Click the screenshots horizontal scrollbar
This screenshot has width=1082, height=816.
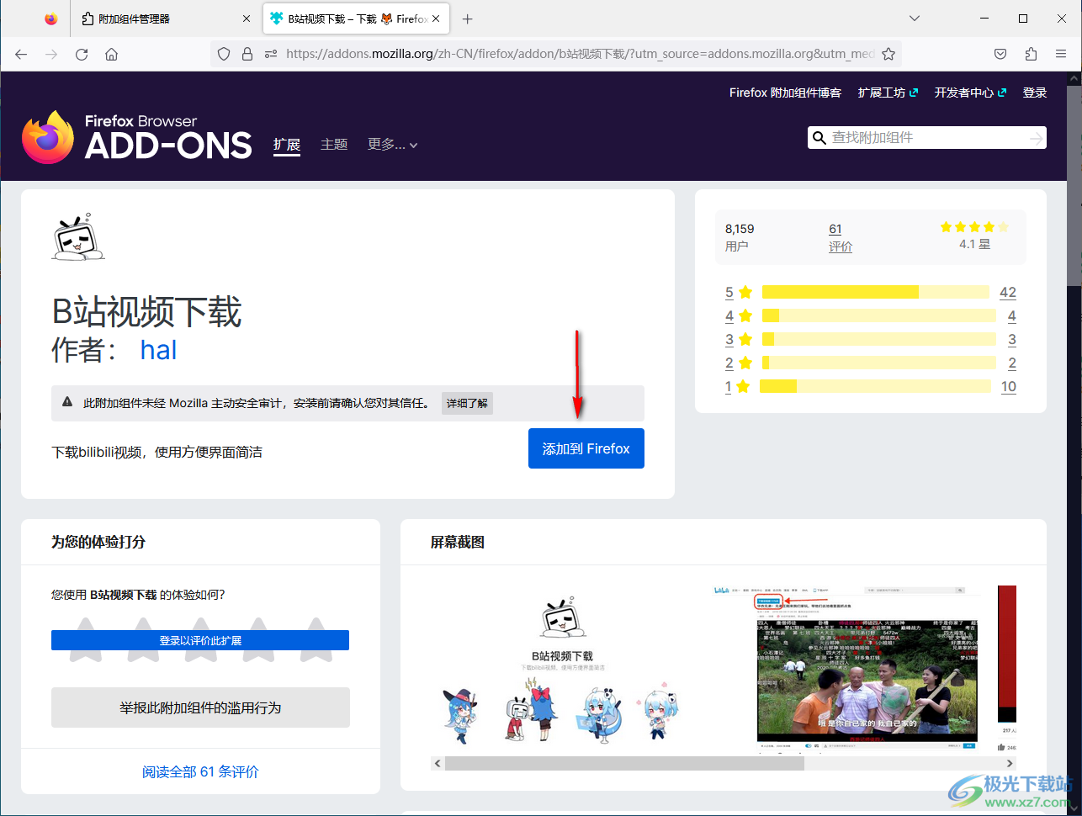point(624,763)
